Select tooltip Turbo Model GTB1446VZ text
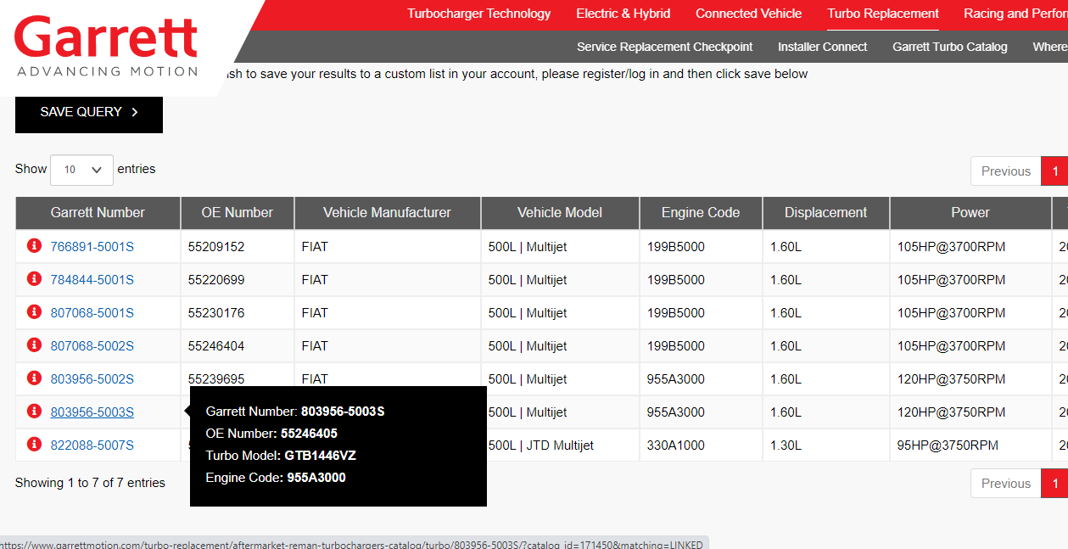Viewport: 1068px width, 549px height. click(281, 456)
